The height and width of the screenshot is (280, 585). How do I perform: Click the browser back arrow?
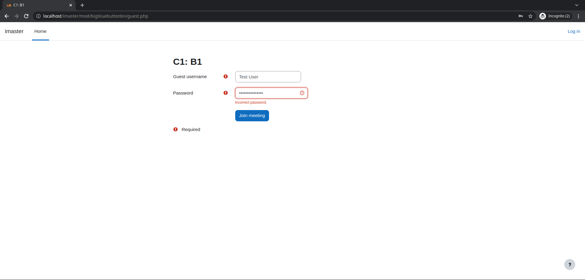7,16
